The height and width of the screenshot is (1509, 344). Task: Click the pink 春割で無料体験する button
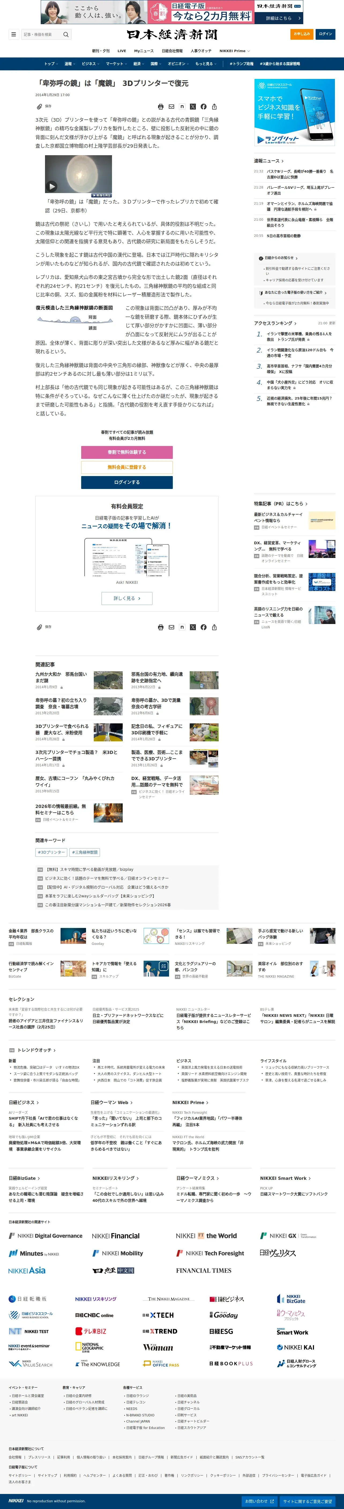point(127,452)
